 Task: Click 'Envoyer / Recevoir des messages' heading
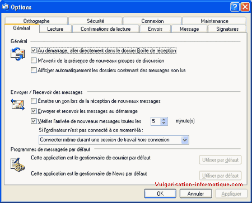click(x=46, y=92)
